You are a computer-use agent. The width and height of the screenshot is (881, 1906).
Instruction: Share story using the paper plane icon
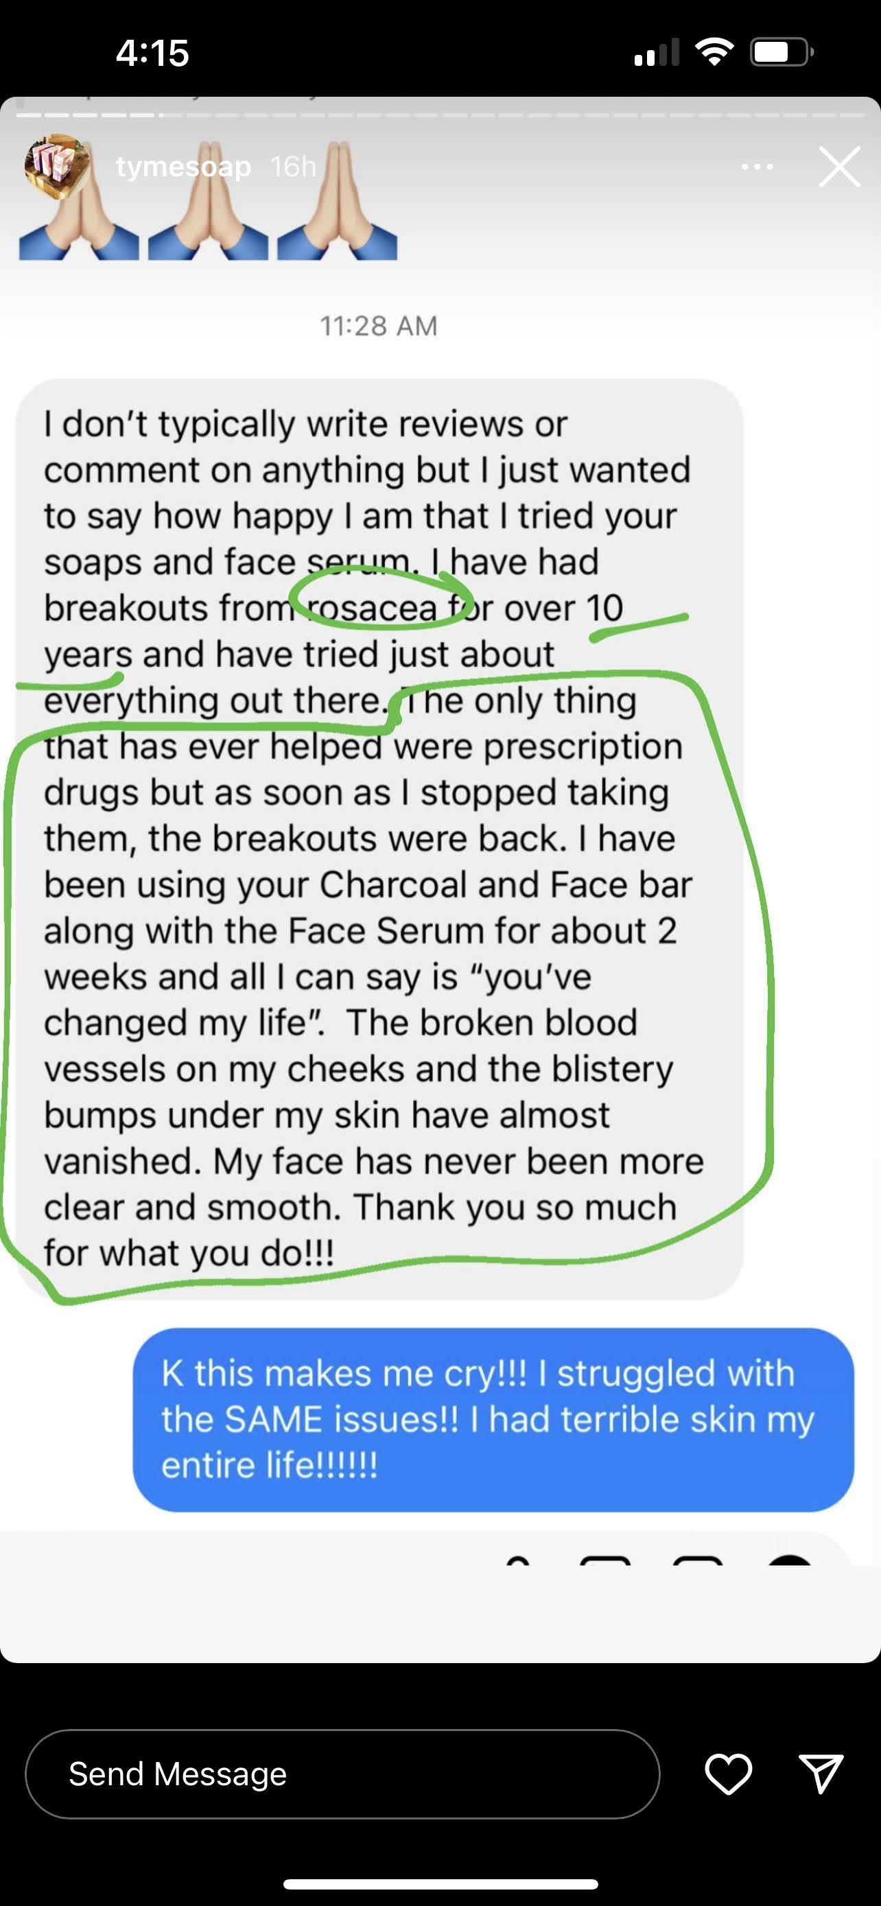click(x=821, y=1774)
